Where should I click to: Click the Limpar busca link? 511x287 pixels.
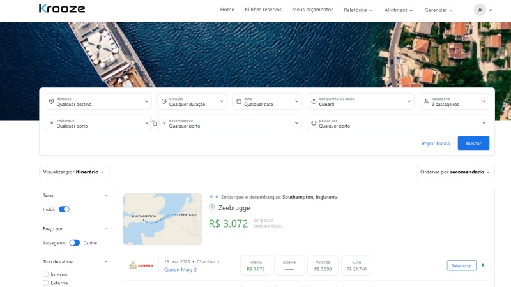[x=434, y=143]
